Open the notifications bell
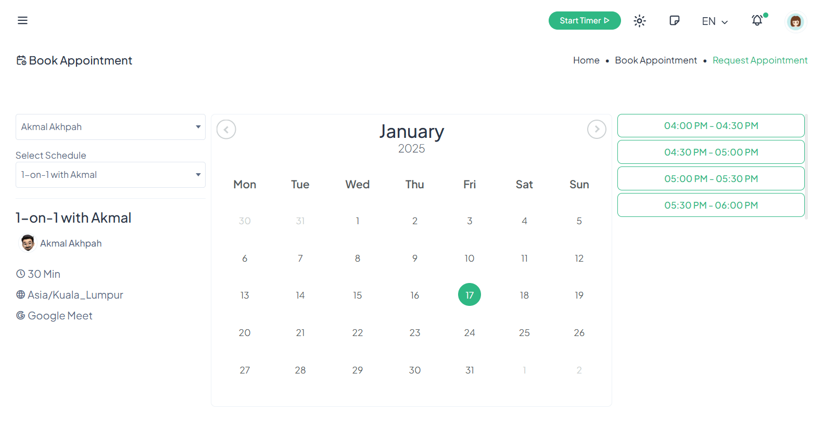Screen dimensions: 823x425 (x=757, y=20)
